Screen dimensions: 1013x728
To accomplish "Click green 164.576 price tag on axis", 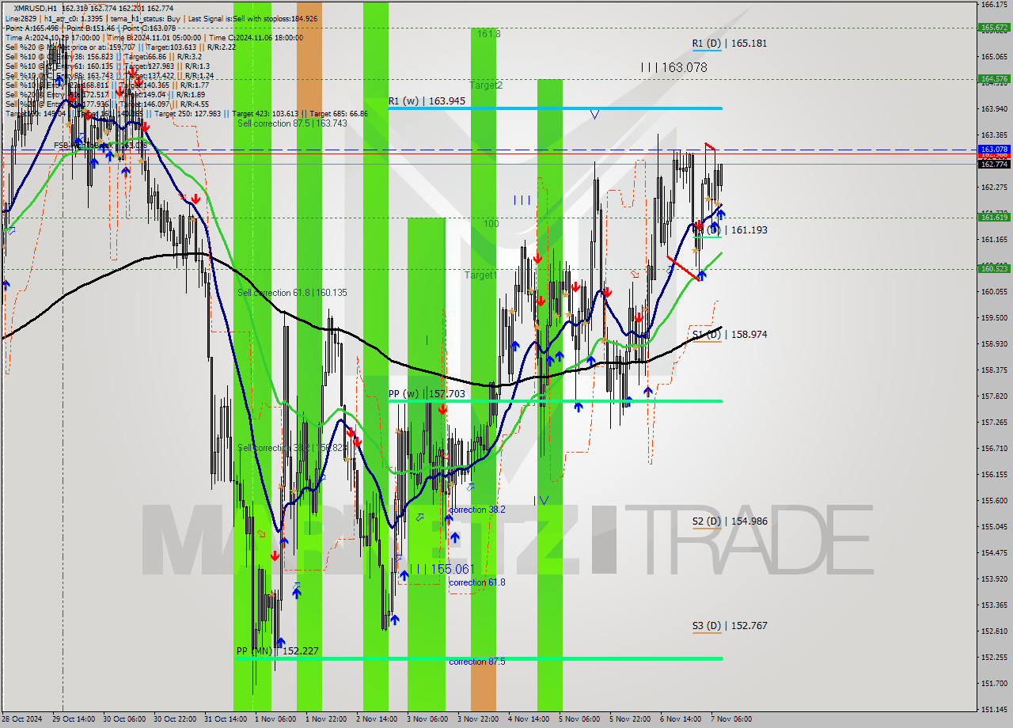I will [x=994, y=78].
